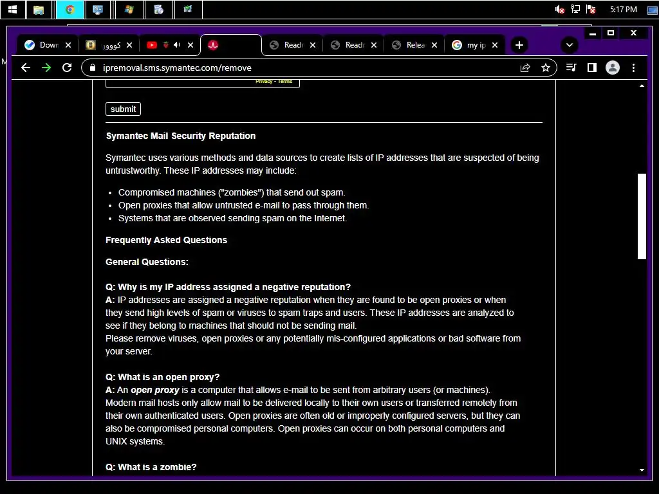Click the bullet about systems sending spam
Screen dimensions: 659x494
coord(232,218)
